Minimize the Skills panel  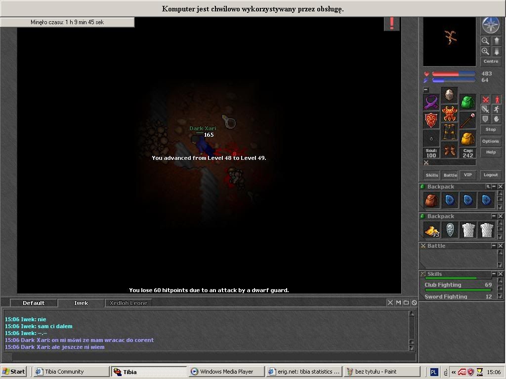[x=494, y=273]
